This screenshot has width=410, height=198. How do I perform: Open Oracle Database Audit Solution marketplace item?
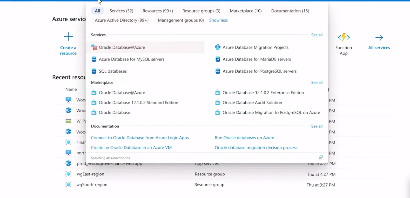[252, 103]
